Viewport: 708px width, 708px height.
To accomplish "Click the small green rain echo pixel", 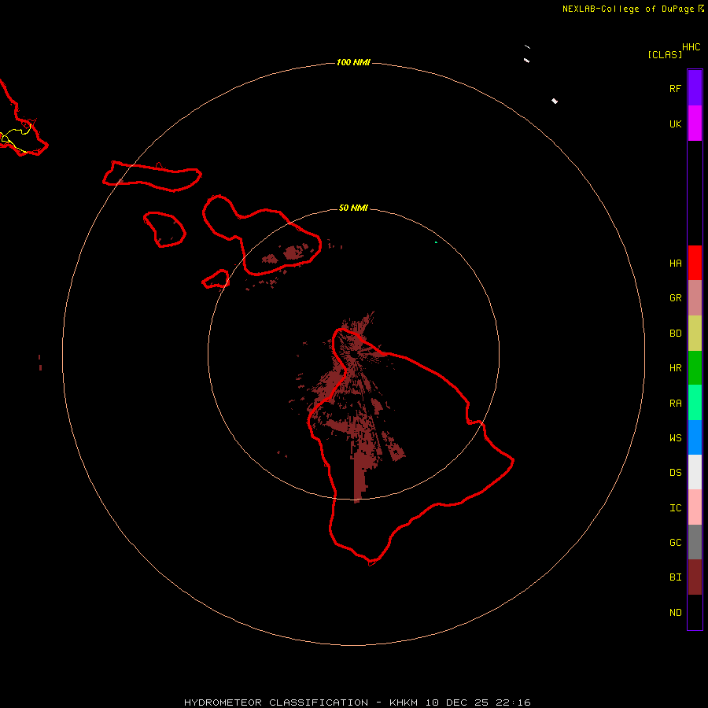I will 436,242.
